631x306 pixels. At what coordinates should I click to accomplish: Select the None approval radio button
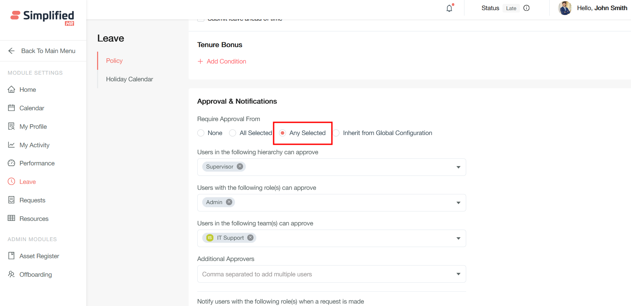[x=201, y=133]
